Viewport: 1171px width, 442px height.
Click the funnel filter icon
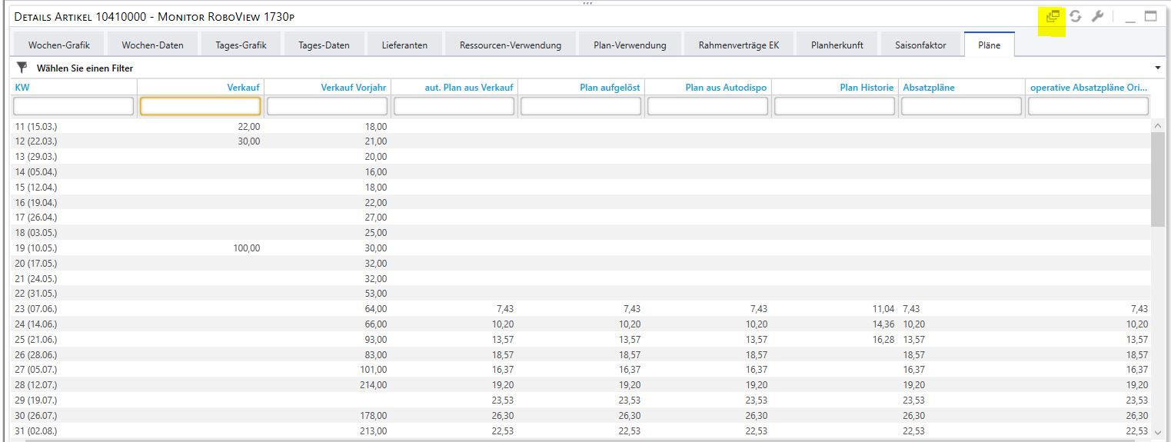[22, 68]
